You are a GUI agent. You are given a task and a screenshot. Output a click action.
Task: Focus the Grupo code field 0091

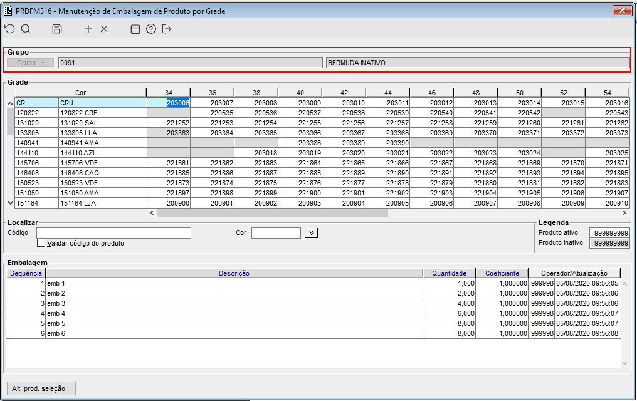[x=190, y=63]
